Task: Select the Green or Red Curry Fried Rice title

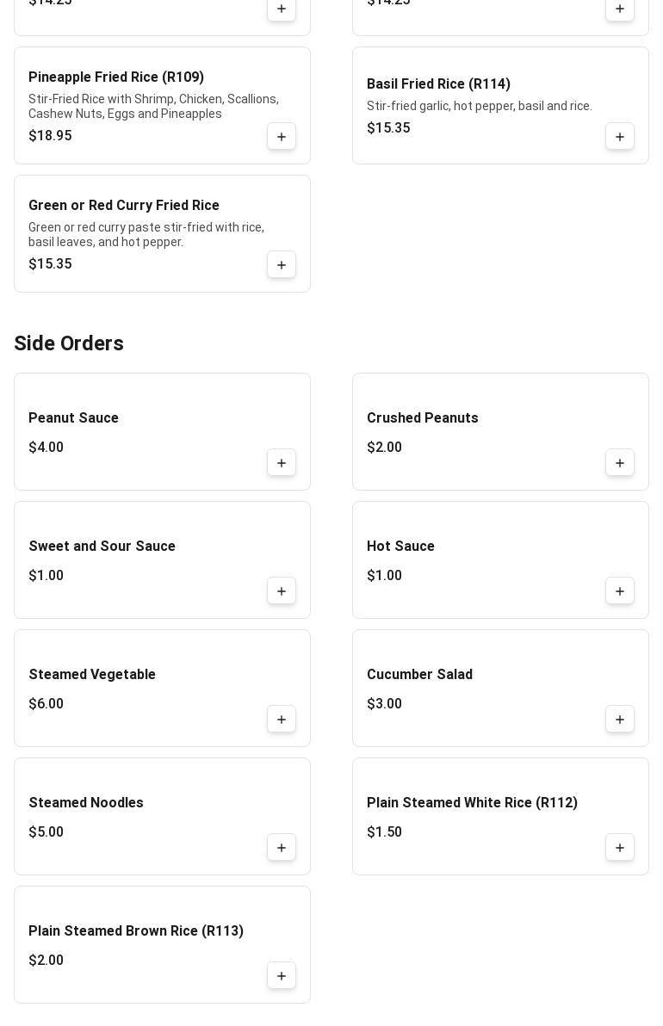Action: 124,206
